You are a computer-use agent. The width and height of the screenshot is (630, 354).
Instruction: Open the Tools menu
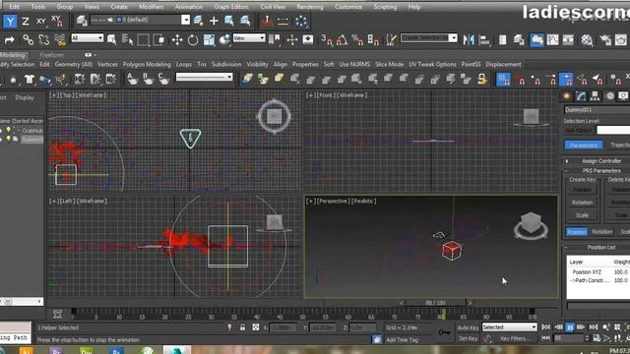coord(38,7)
